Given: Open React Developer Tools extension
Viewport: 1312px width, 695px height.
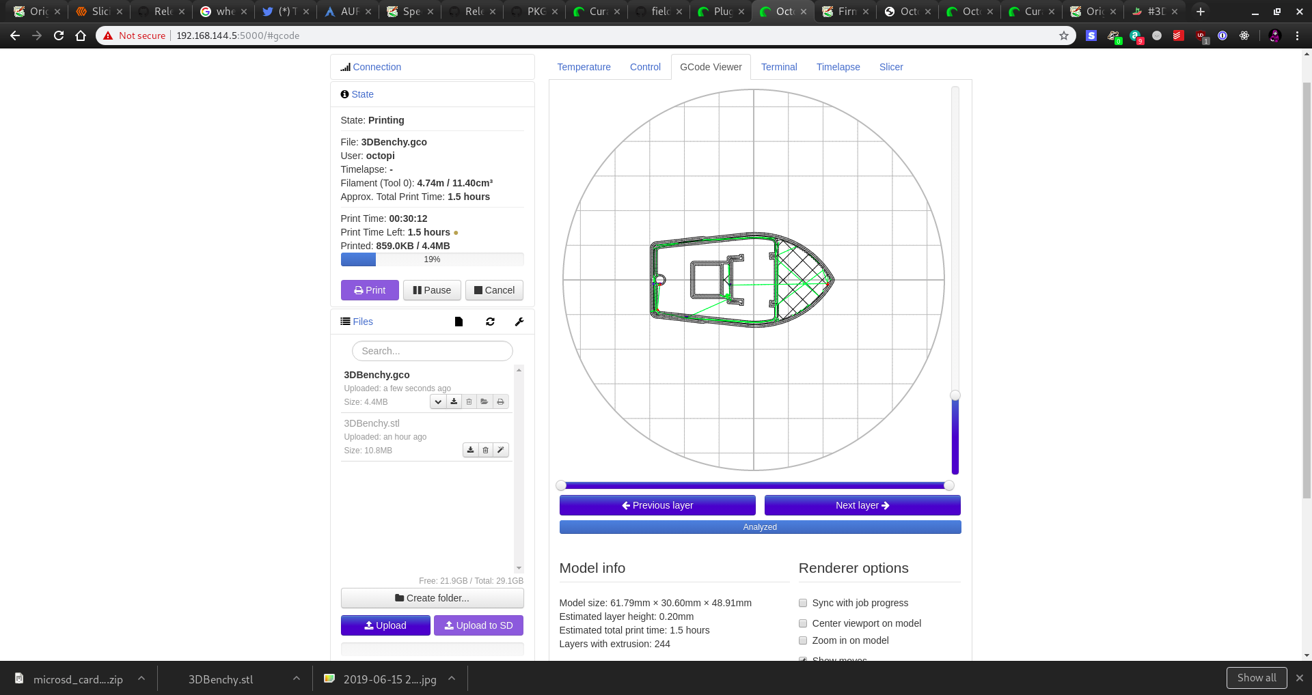Looking at the screenshot, I should tap(1244, 36).
